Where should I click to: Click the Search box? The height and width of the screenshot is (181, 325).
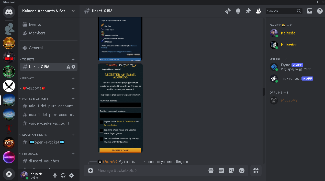284,11
